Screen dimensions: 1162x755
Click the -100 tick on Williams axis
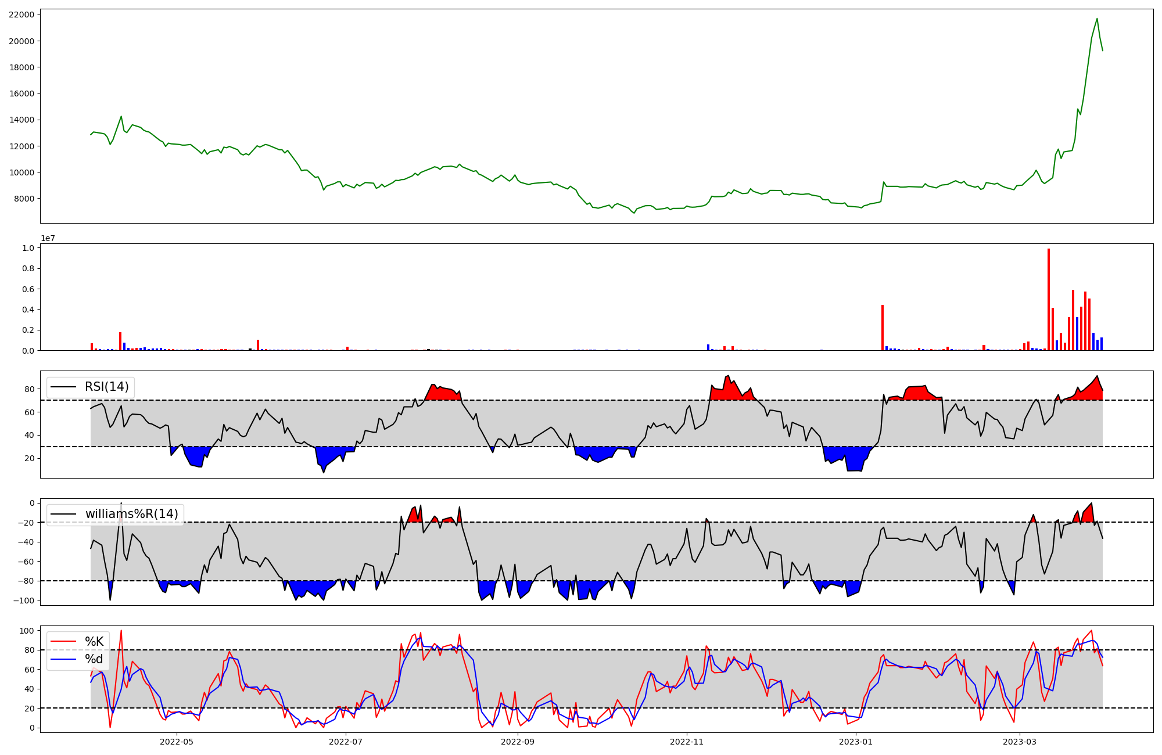24,601
